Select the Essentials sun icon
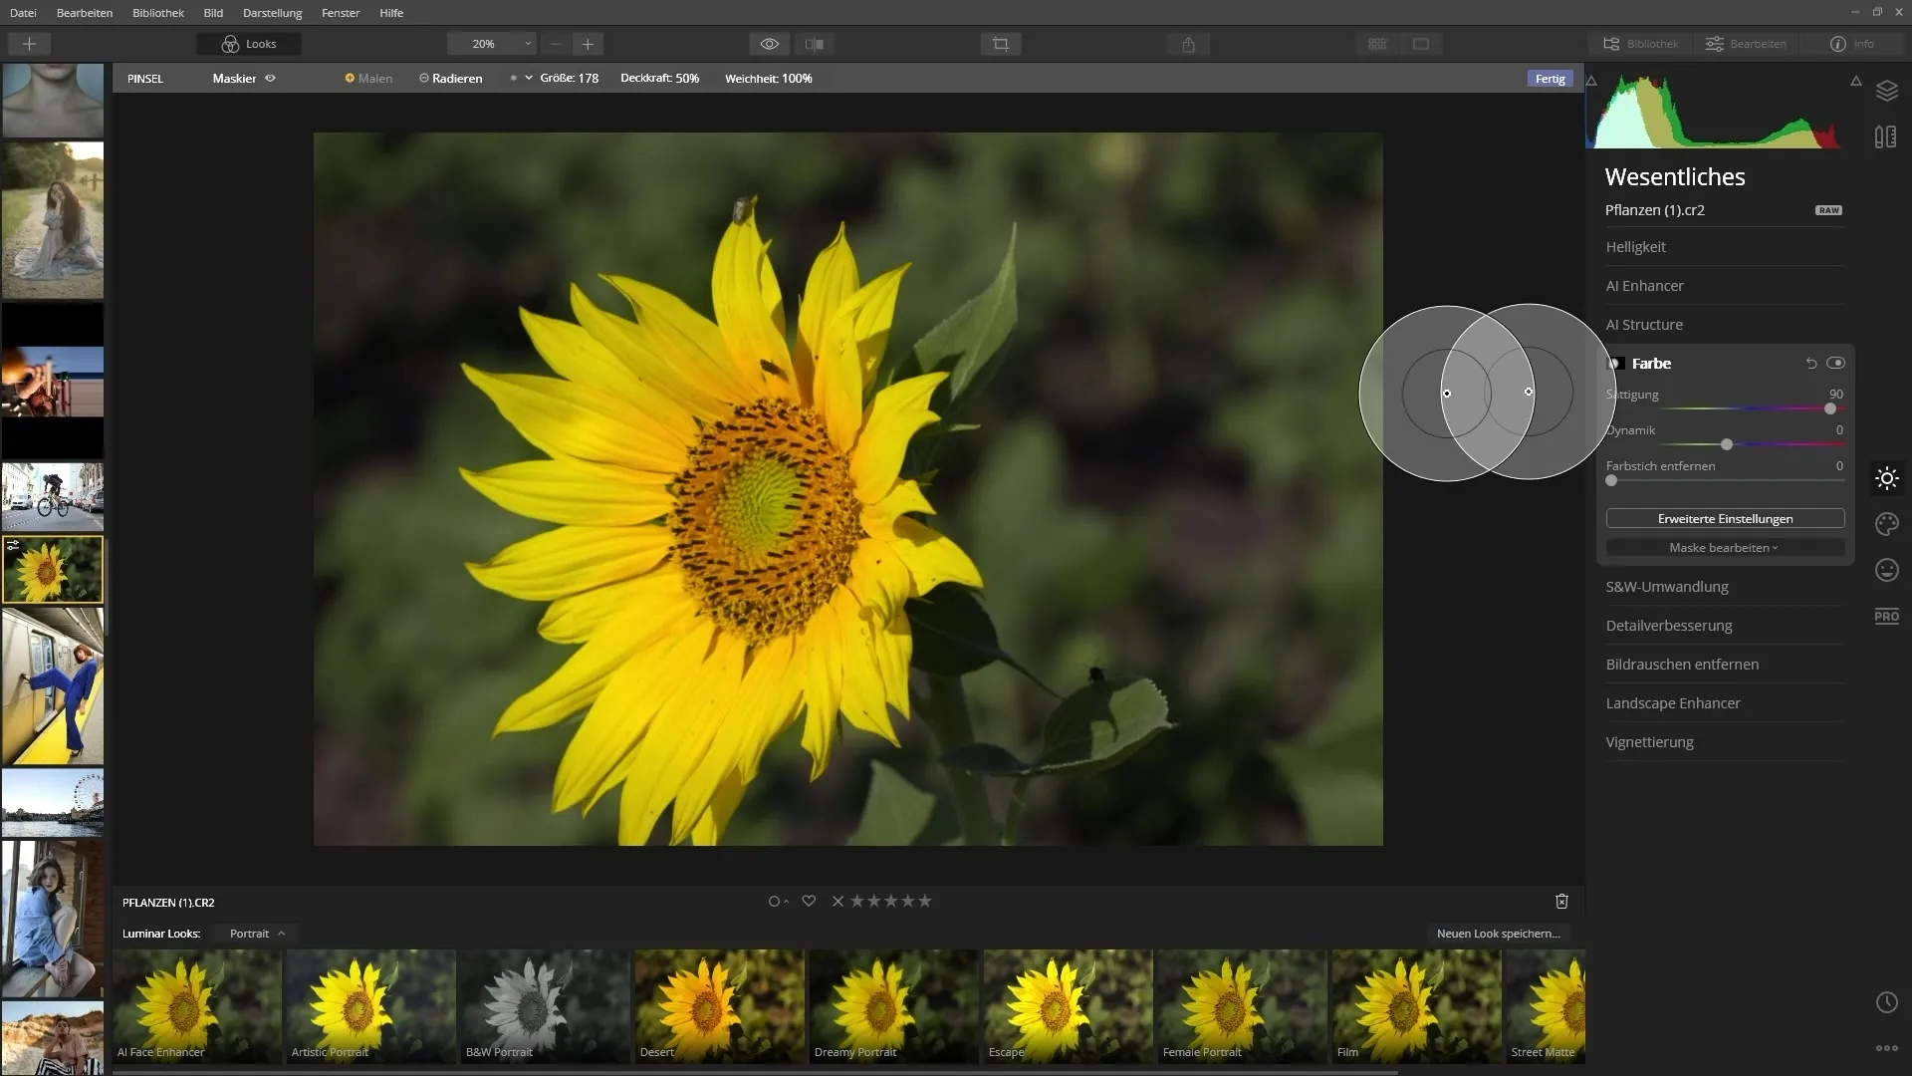This screenshot has width=1912, height=1076. tap(1886, 478)
